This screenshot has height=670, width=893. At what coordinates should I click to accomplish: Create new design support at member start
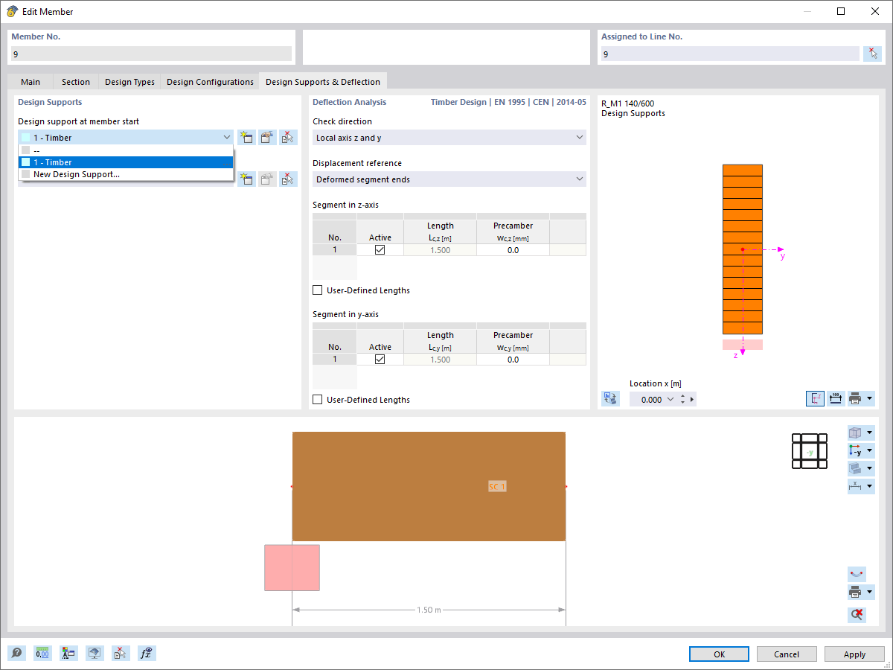(246, 137)
